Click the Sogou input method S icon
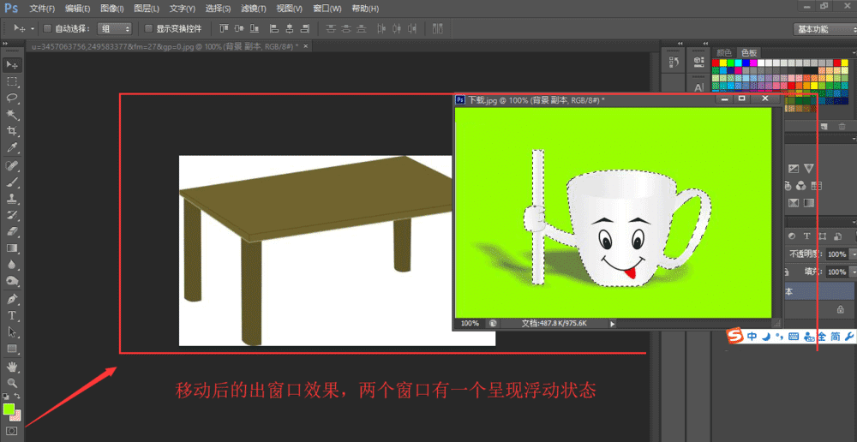 click(734, 337)
